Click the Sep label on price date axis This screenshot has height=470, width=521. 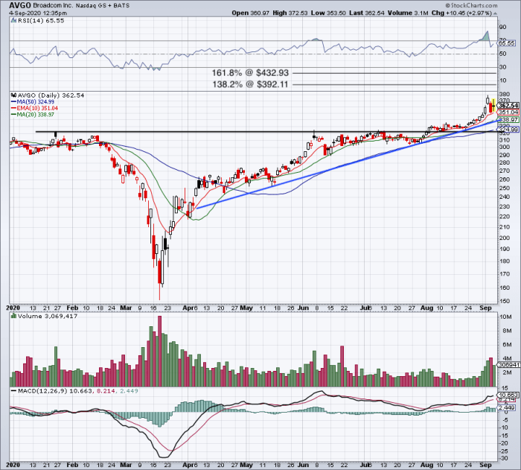click(x=485, y=308)
